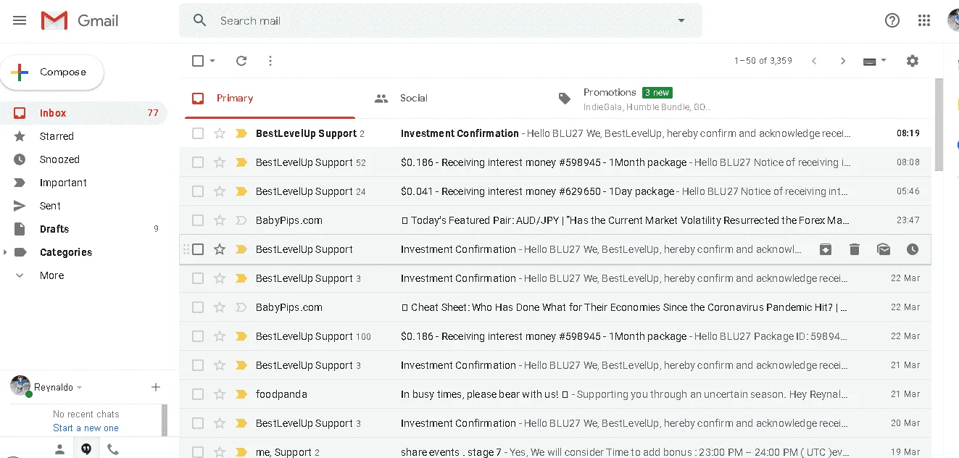Tick the master select-all checkbox
The width and height of the screenshot is (959, 458).
pos(198,61)
